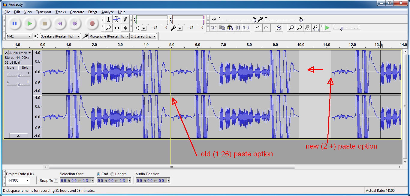
Task: Click the Skip to Start button
Action: coord(60,23)
